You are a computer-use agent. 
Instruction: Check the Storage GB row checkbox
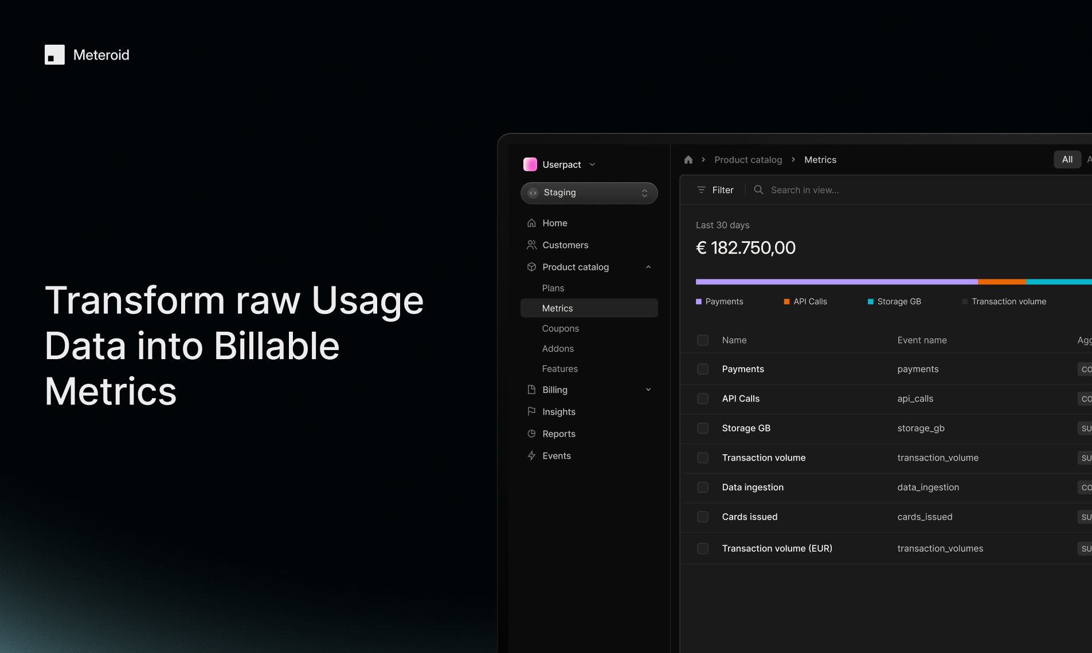(x=703, y=428)
